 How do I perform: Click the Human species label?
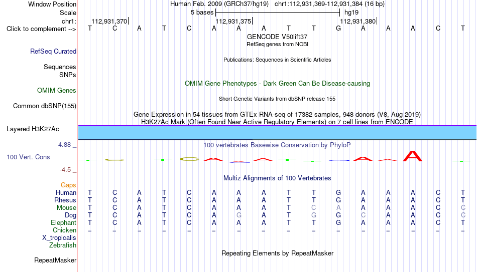click(66, 192)
